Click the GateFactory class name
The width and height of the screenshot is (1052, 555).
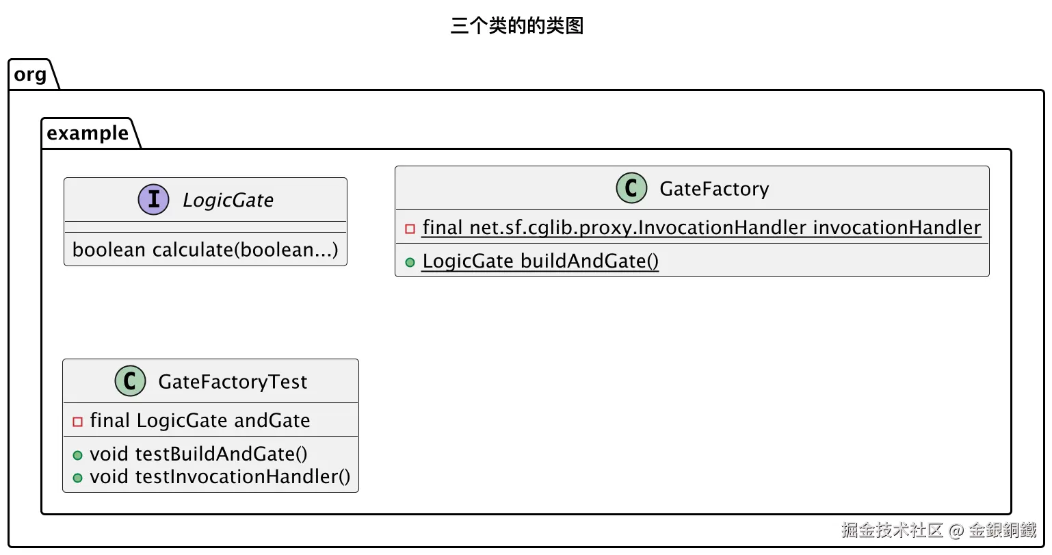(714, 189)
